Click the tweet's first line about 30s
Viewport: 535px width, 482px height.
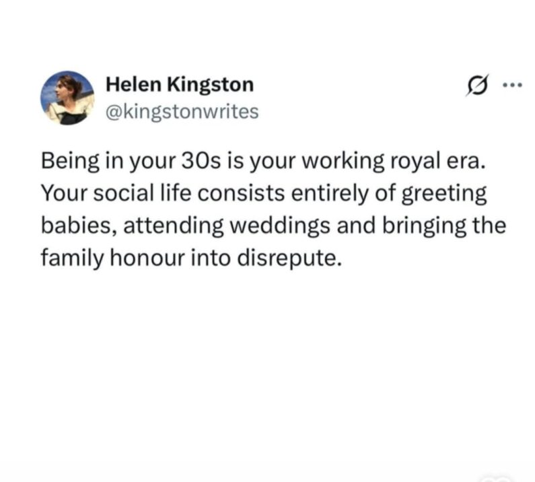point(262,161)
